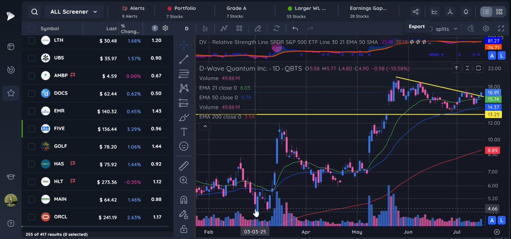Open the layout panel icon in sidebar
Viewport: 511px width, 239px height.
coord(11,46)
